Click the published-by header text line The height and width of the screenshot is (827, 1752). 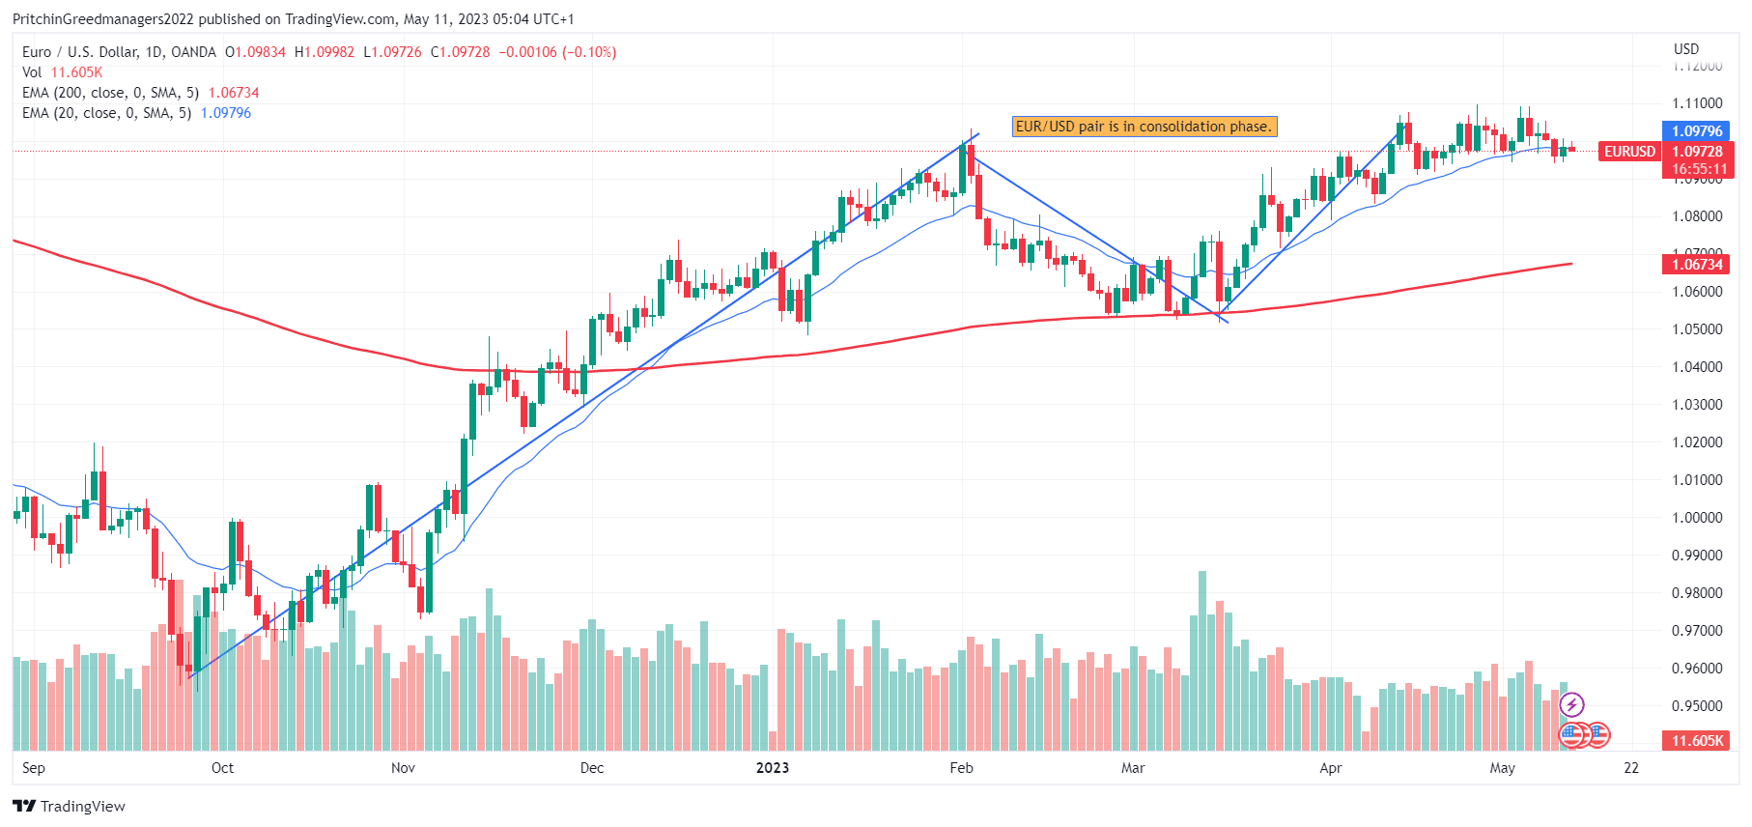point(294,19)
